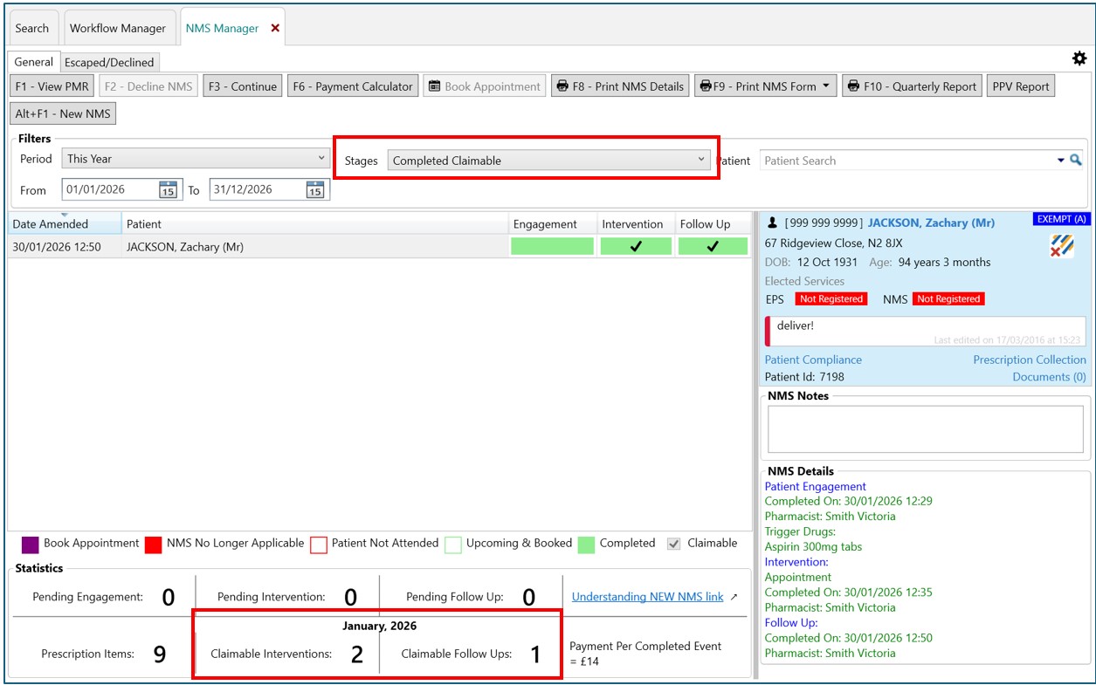
Task: Click the patient search magnifier icon
Action: [1076, 161]
